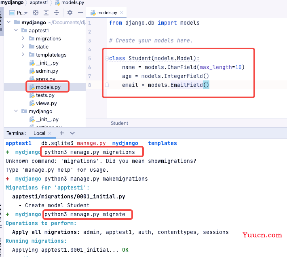Screen dimensions: 287x257
Task: Click the Python file icon beside views.py
Action: (x=32, y=103)
